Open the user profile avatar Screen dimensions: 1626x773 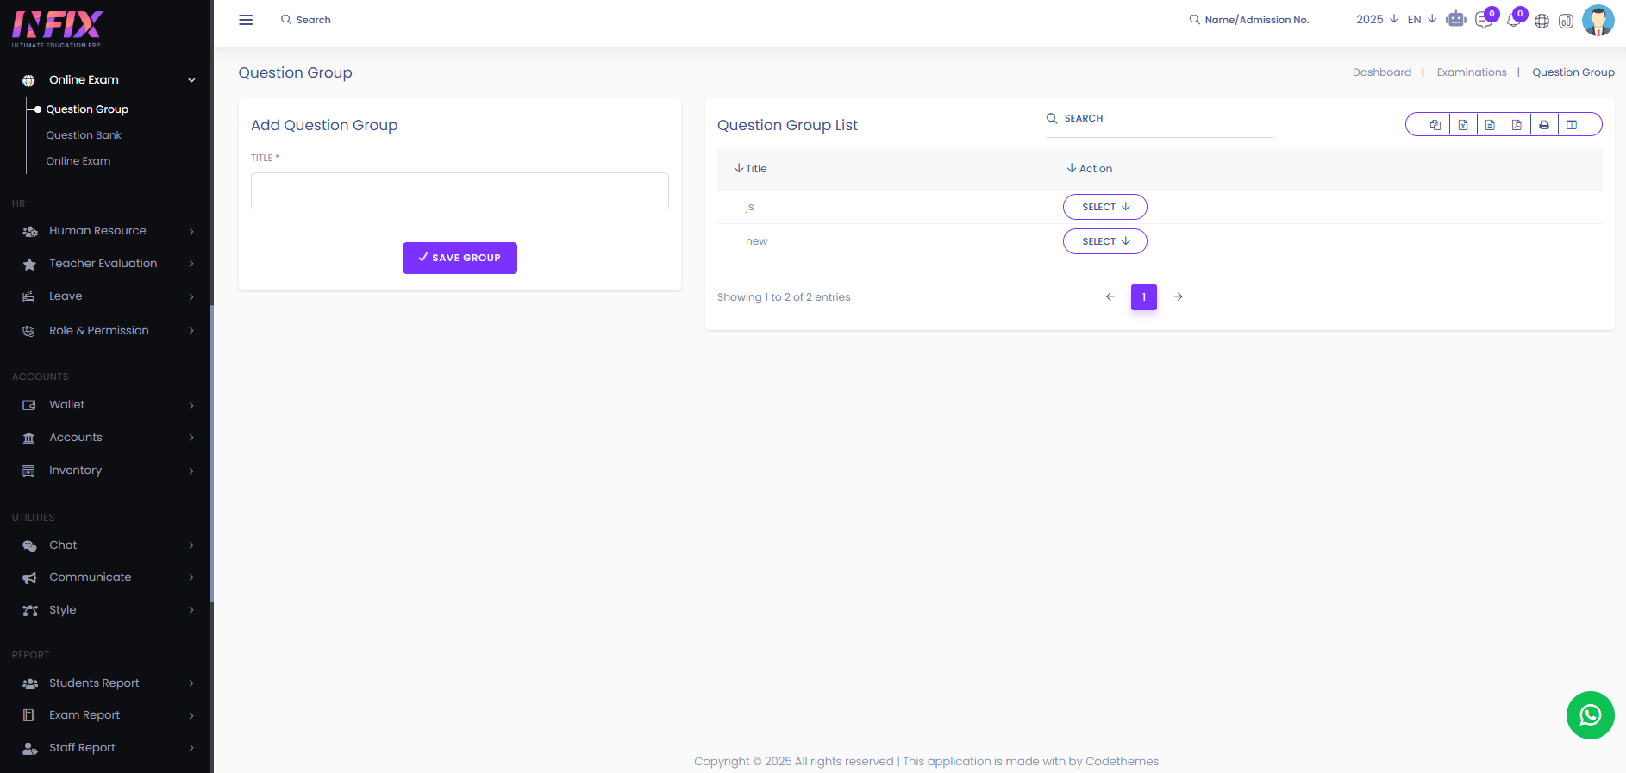(x=1598, y=20)
